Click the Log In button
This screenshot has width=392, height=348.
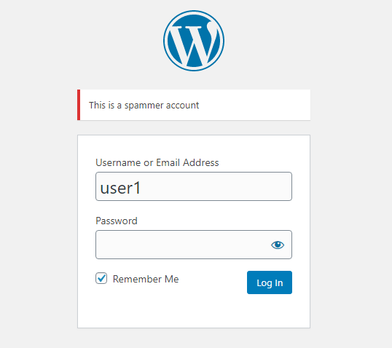(x=270, y=282)
